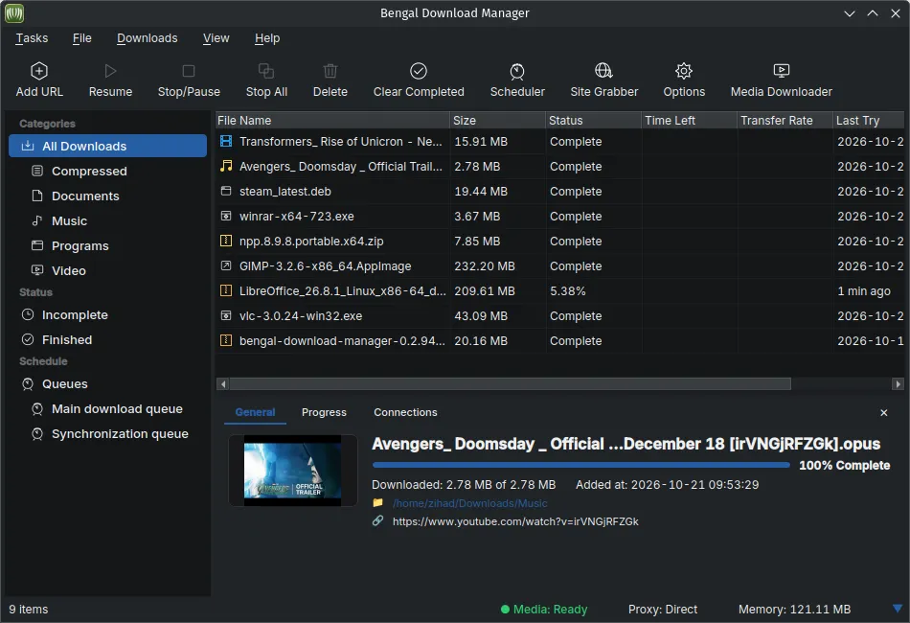
Task: Open the File menu
Action: [x=81, y=38]
